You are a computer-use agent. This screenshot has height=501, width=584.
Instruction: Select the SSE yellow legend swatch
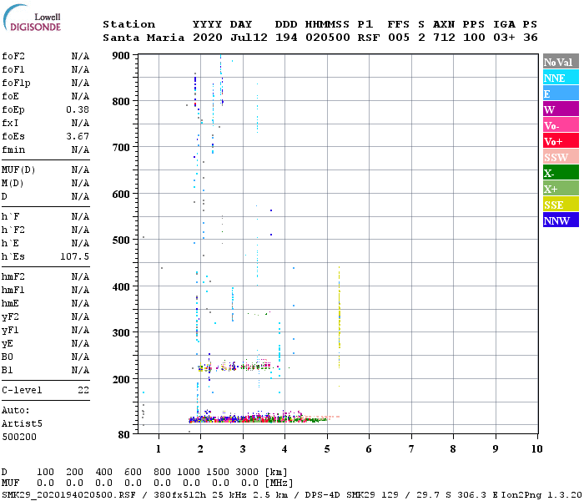(561, 205)
